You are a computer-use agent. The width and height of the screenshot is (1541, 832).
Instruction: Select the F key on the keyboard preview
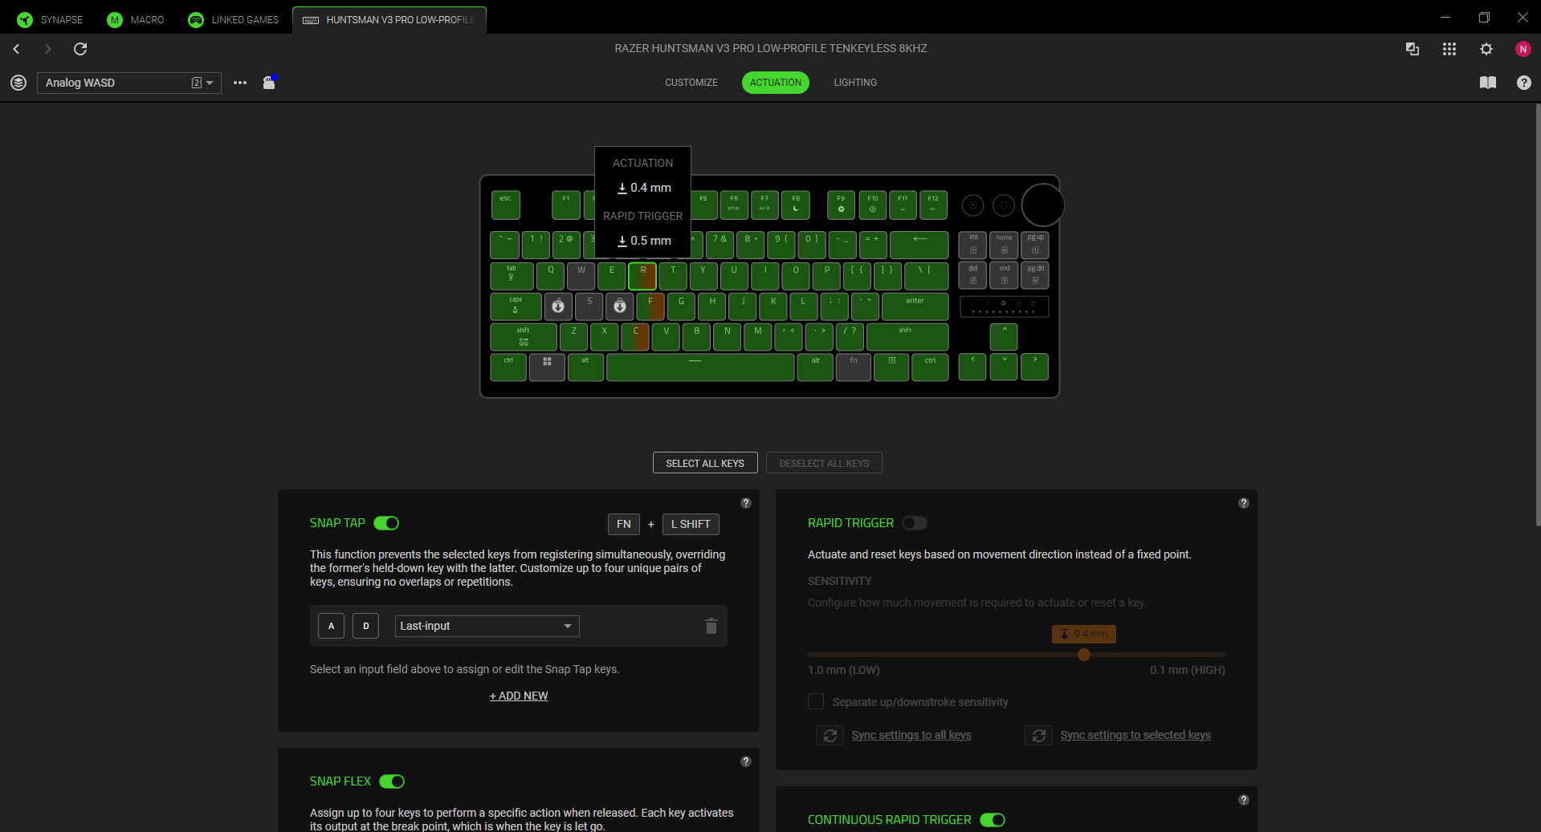click(650, 306)
